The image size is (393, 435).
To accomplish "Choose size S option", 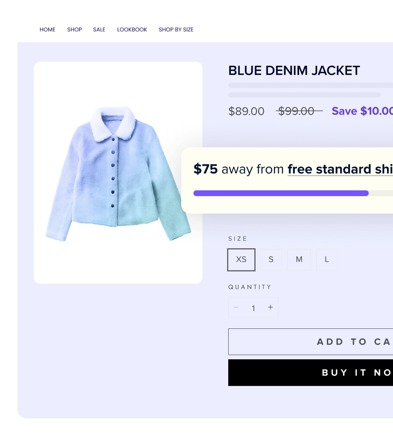I will point(271,260).
